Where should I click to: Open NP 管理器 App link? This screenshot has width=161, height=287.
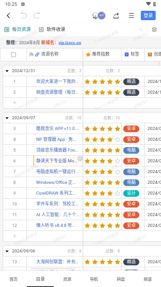56,139
